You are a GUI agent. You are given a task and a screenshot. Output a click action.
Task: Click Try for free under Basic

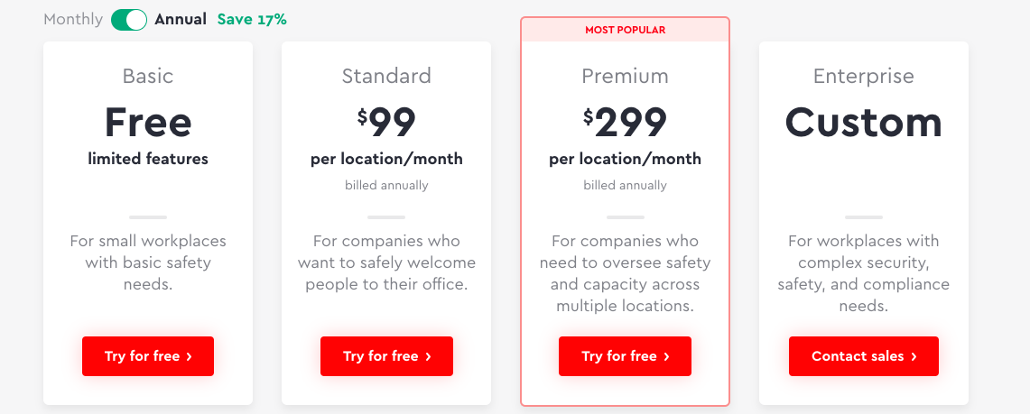pyautogui.click(x=148, y=356)
